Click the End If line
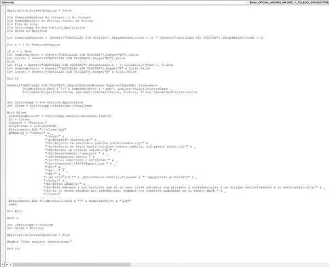This screenshot has width=329, height=267. [x=13, y=78]
